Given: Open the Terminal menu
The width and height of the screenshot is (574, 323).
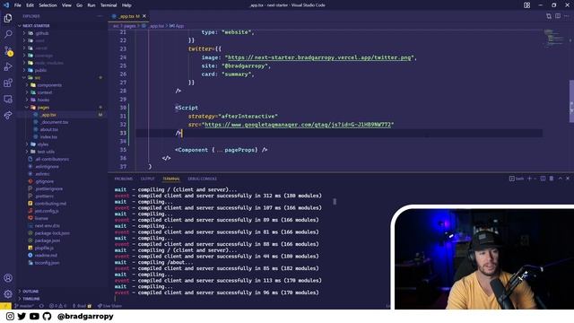Looking at the screenshot, I should [109, 5].
